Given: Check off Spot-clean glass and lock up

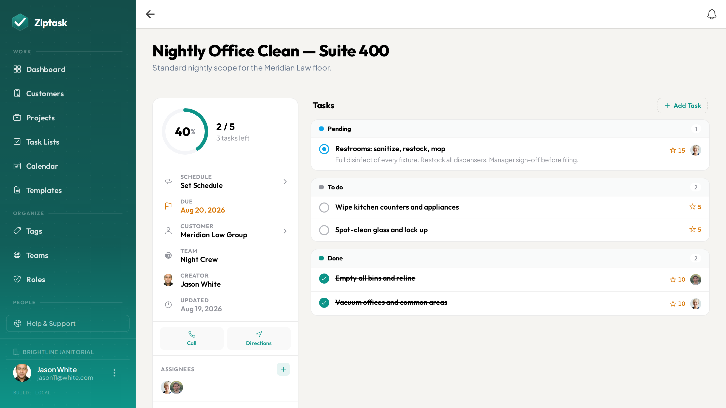Looking at the screenshot, I should pos(324,230).
